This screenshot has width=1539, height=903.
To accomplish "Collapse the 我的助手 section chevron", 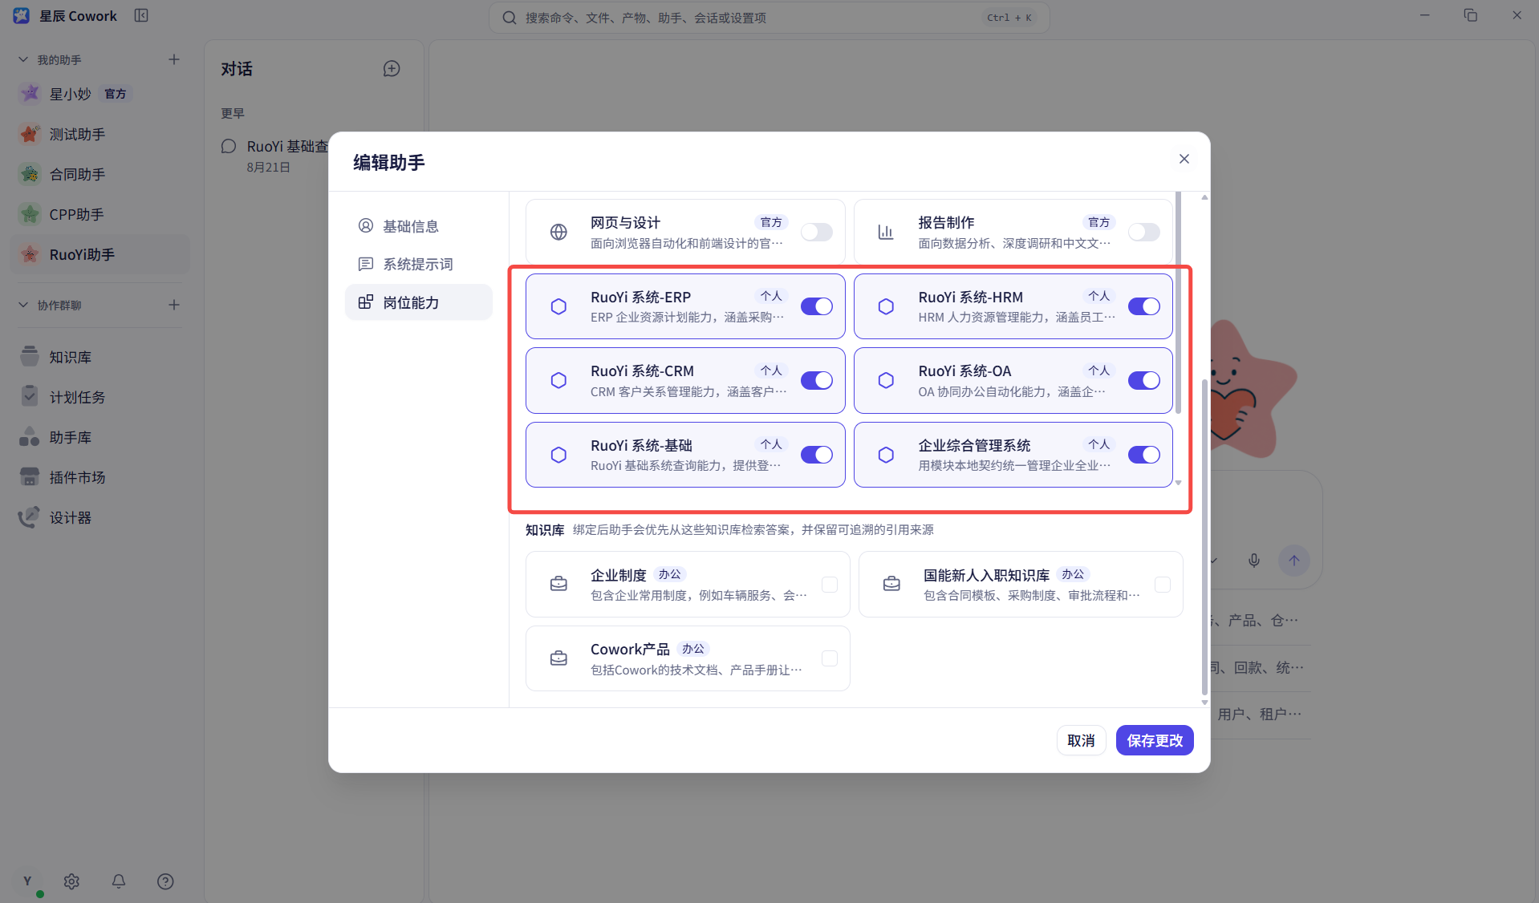I will [x=23, y=59].
